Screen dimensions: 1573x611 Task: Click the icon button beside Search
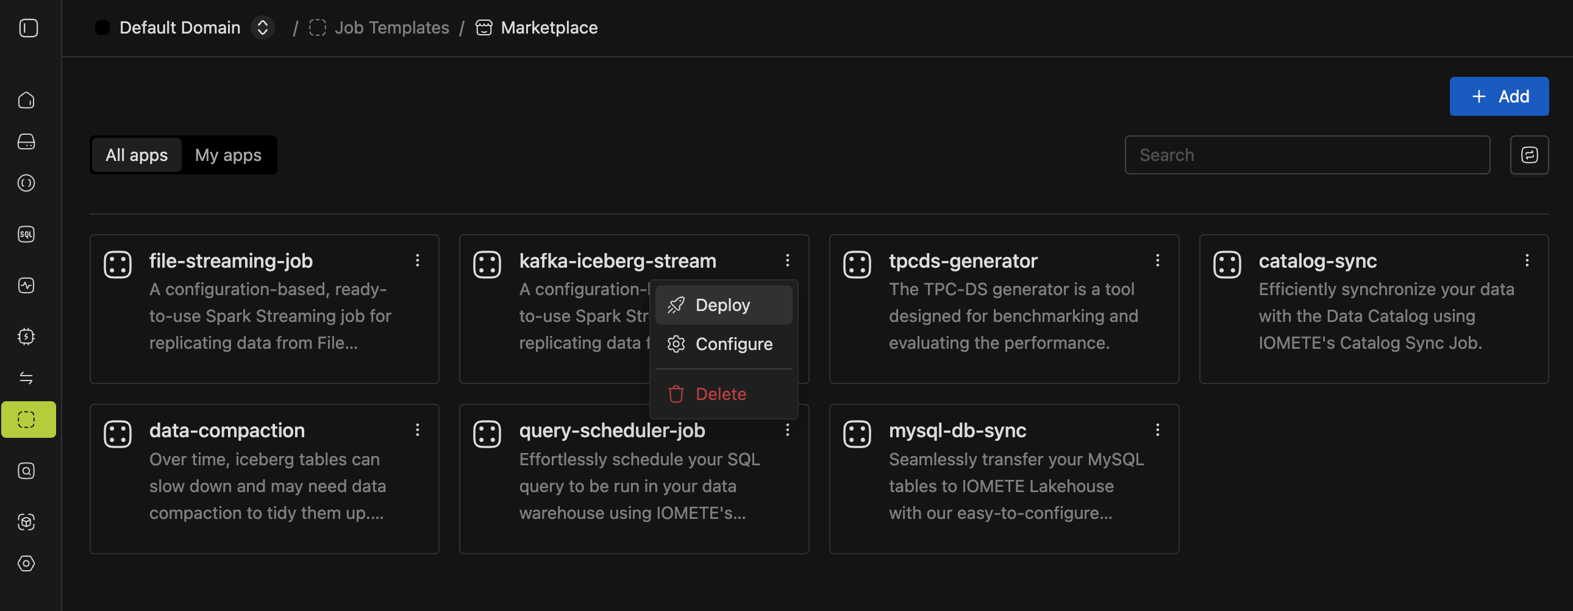click(1529, 155)
